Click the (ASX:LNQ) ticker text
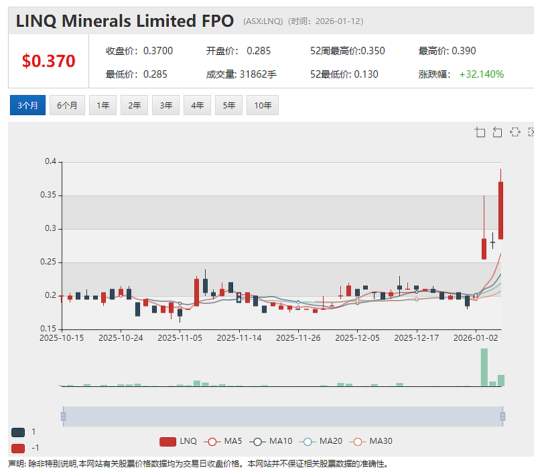 click(x=263, y=21)
